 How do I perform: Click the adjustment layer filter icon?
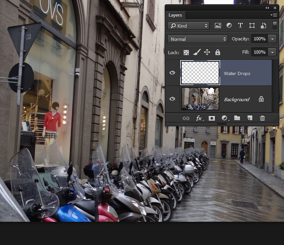click(229, 26)
